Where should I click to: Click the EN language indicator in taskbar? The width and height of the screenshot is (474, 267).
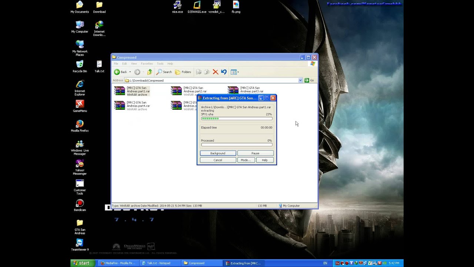pos(325,263)
